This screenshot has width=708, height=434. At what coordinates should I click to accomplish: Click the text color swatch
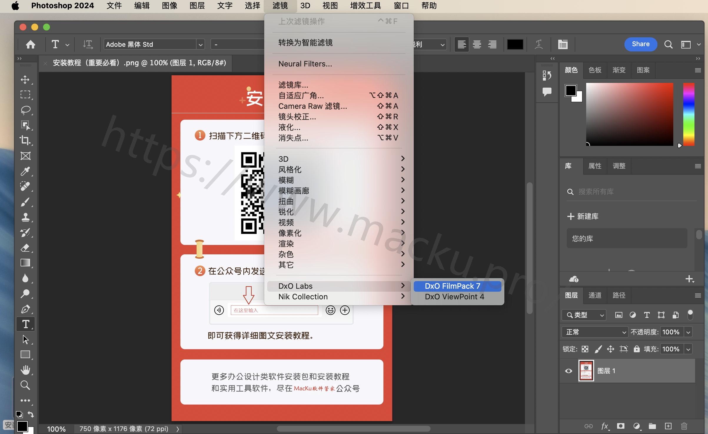pyautogui.click(x=515, y=44)
